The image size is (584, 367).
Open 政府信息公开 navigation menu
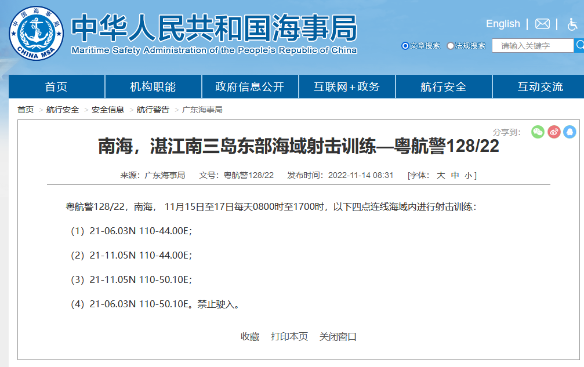250,87
